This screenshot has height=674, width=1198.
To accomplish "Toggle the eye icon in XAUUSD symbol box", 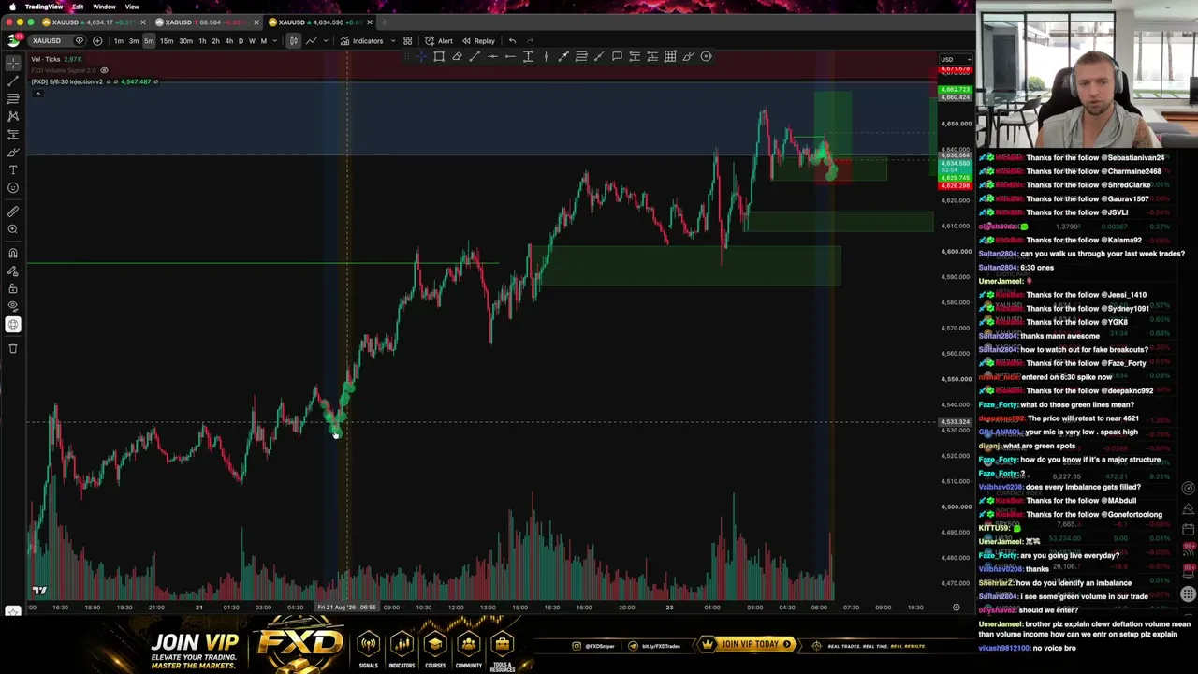I will pyautogui.click(x=80, y=41).
